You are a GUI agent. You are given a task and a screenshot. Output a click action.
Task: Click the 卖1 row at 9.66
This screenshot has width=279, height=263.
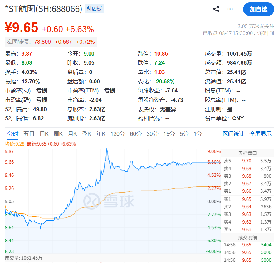(247, 191)
